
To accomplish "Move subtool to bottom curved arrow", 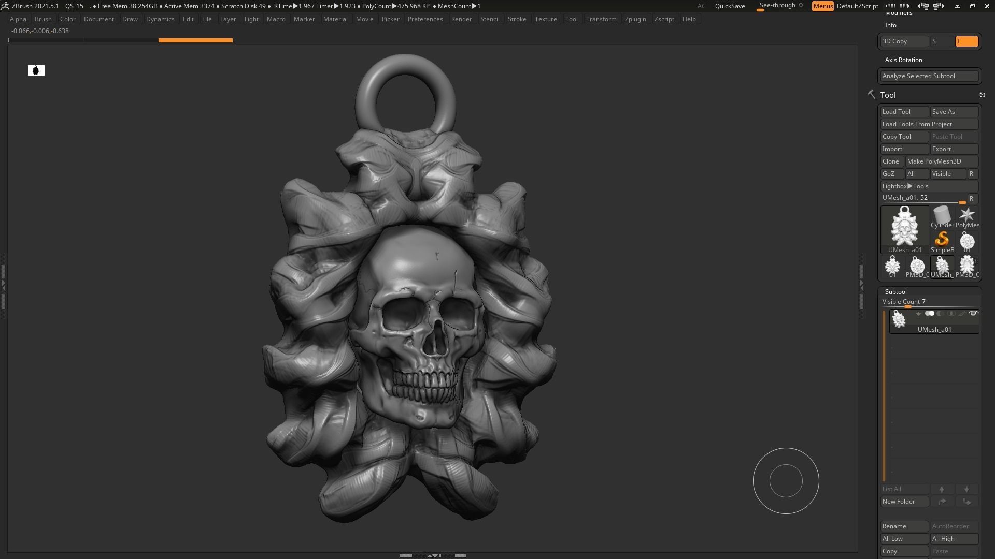I will pyautogui.click(x=966, y=502).
